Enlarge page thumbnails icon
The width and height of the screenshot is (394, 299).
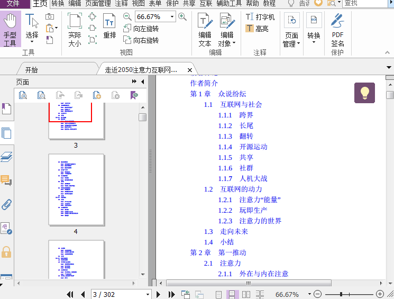point(23,95)
